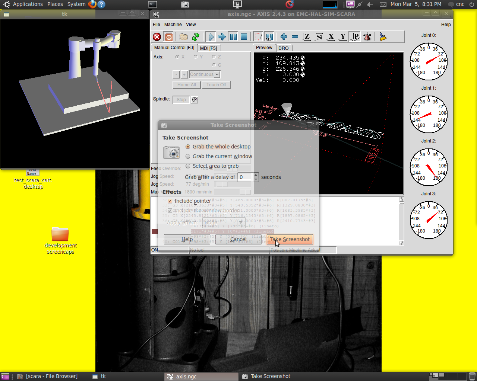
Task: Toggle block delete skip-lines icon
Action: tap(258, 37)
